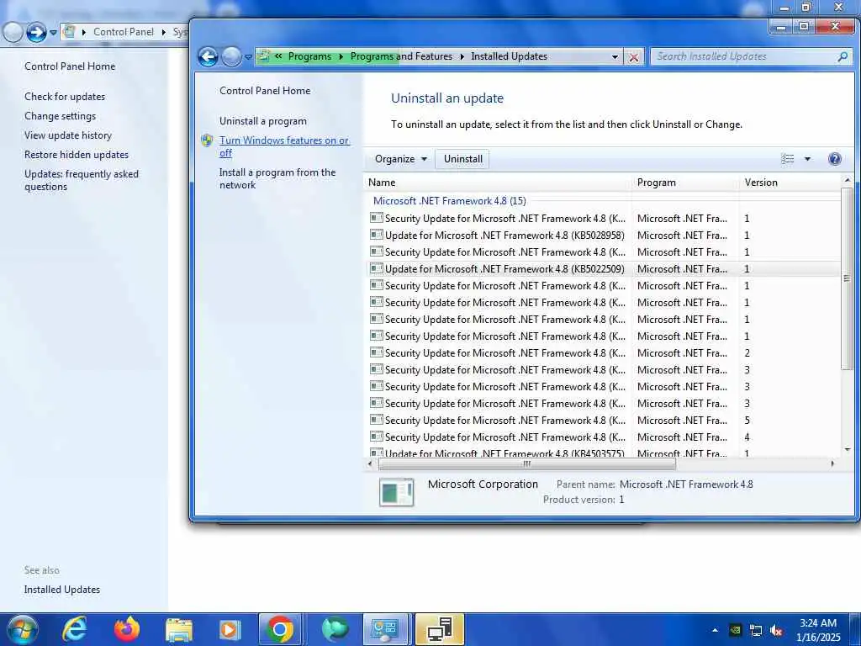Sort by the Version column header
Viewport: 861px width, 646px height.
789,183
